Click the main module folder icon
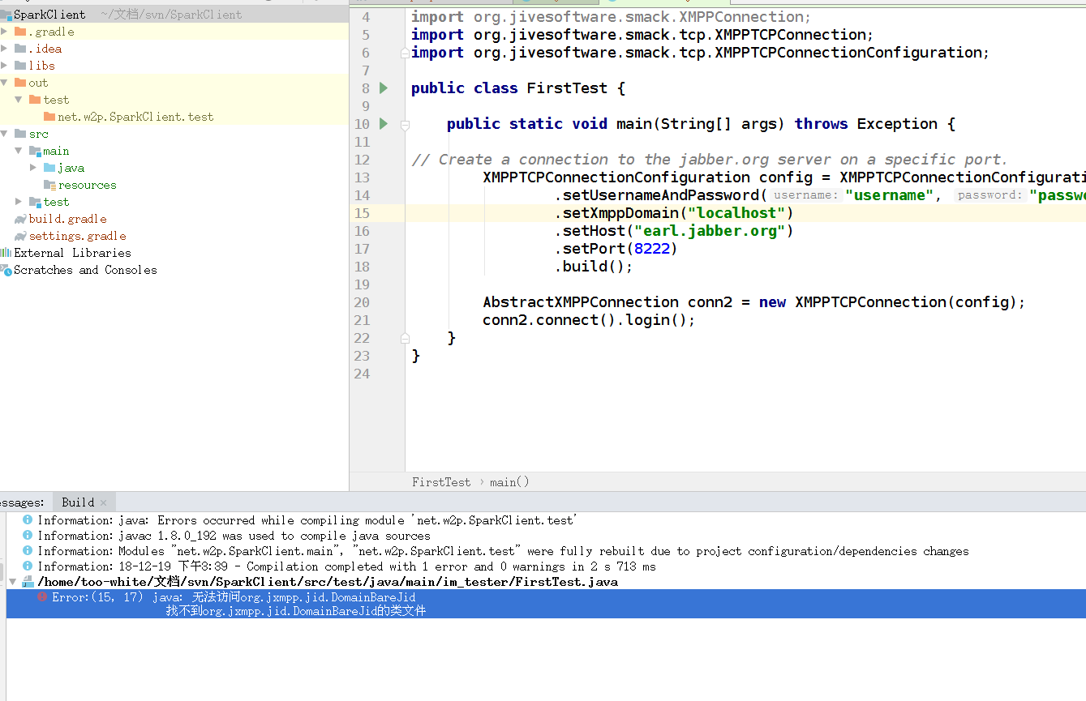 (35, 151)
